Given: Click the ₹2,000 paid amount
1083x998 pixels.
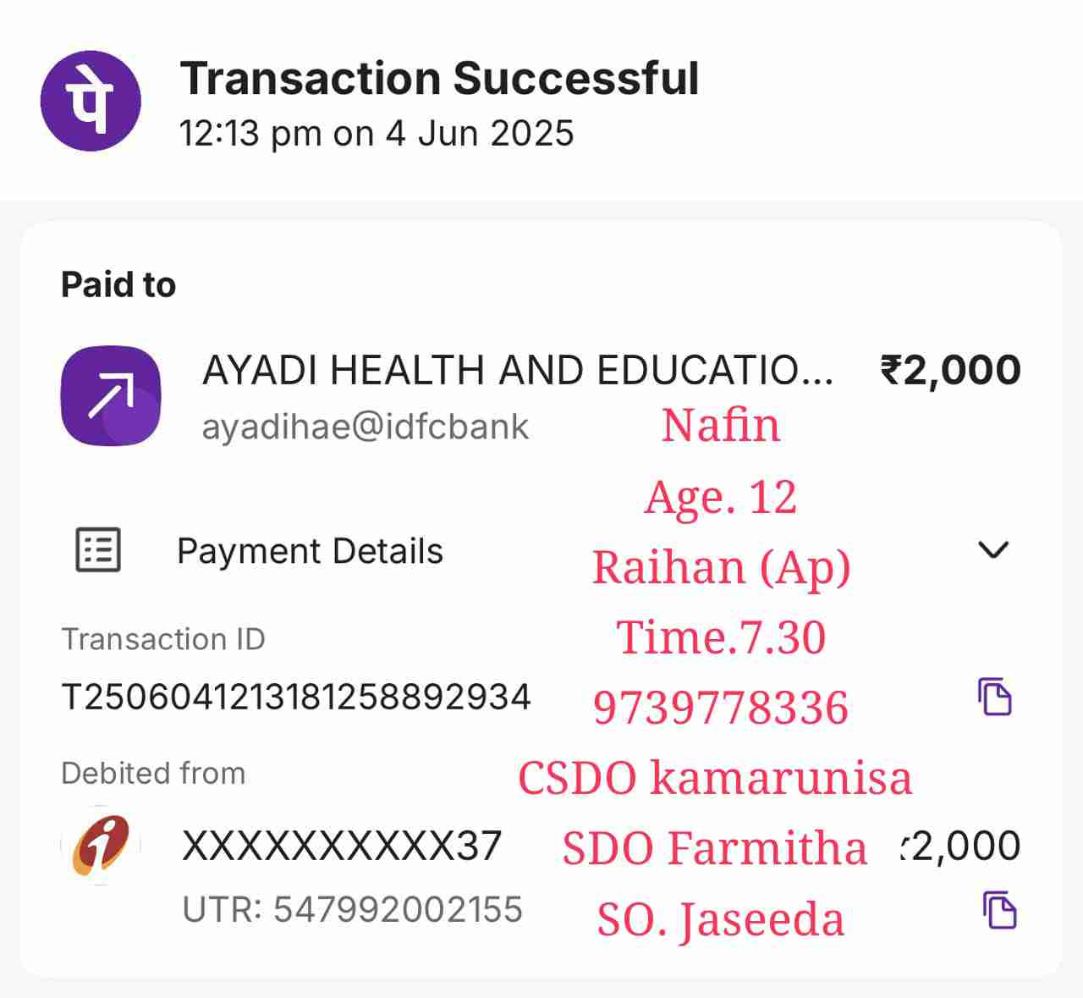Looking at the screenshot, I should click(x=950, y=371).
